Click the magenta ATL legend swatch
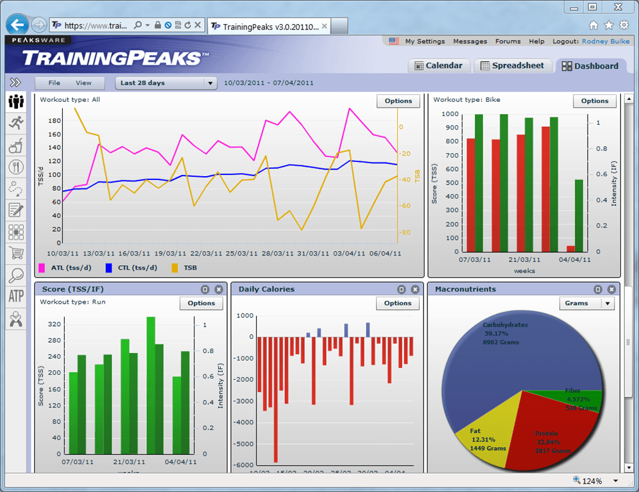Viewport: 639px width, 492px height. click(x=42, y=268)
